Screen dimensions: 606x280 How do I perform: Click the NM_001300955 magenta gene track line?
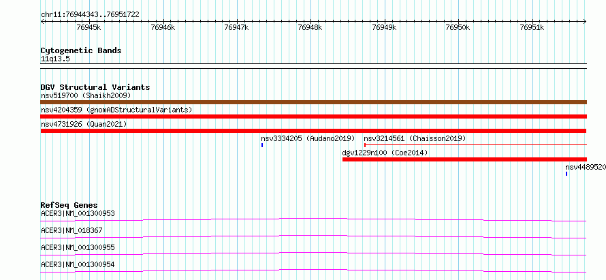point(313,253)
